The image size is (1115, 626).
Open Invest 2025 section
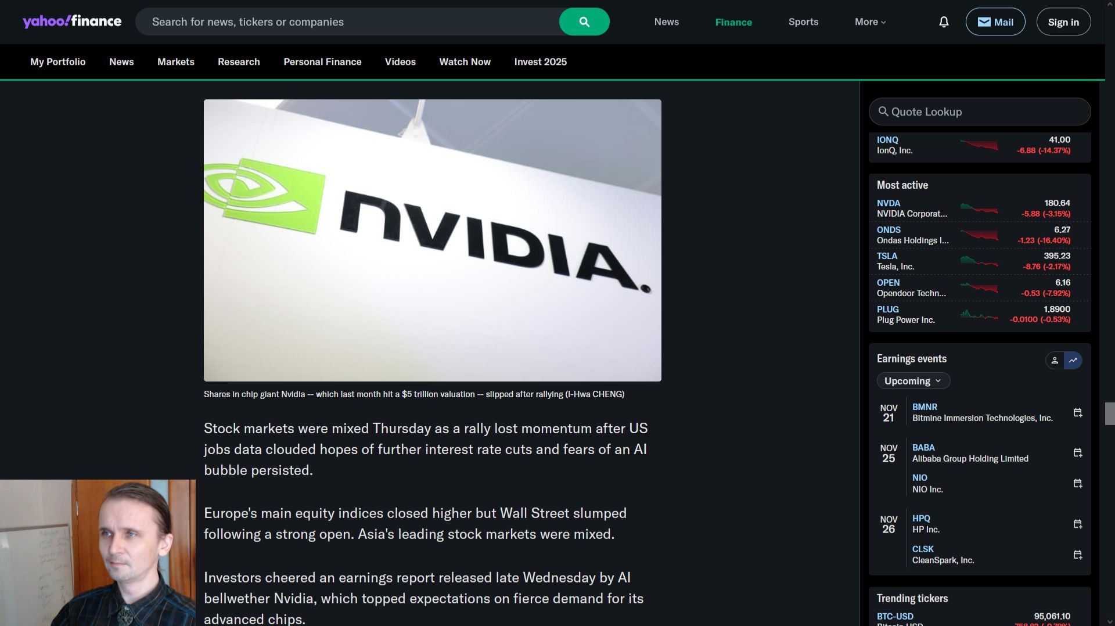pyautogui.click(x=540, y=62)
